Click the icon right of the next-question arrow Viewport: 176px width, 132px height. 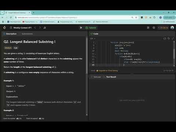[x=45, y=28]
